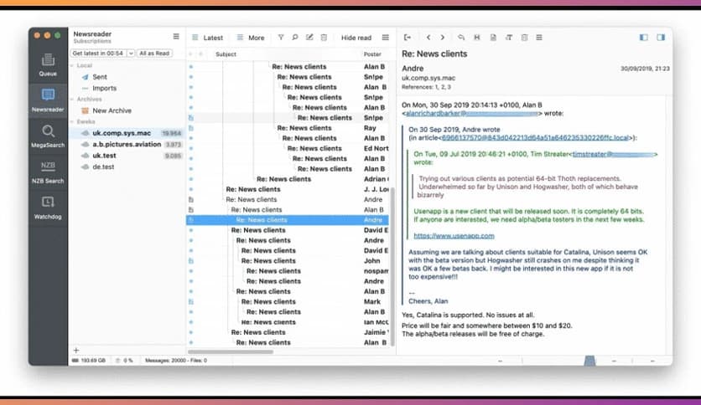This screenshot has width=701, height=405.
Task: Click the clipboard icon in article toolbar
Action: click(524, 38)
